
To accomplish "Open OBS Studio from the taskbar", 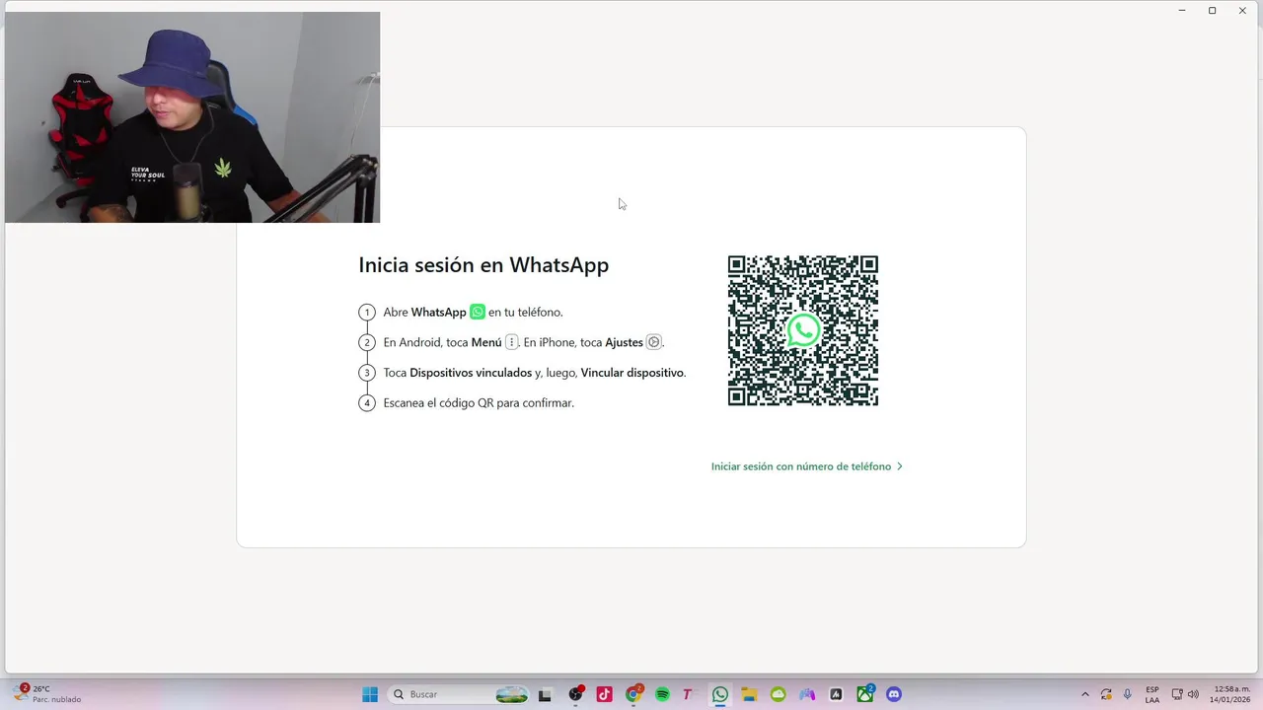I will coord(575,694).
